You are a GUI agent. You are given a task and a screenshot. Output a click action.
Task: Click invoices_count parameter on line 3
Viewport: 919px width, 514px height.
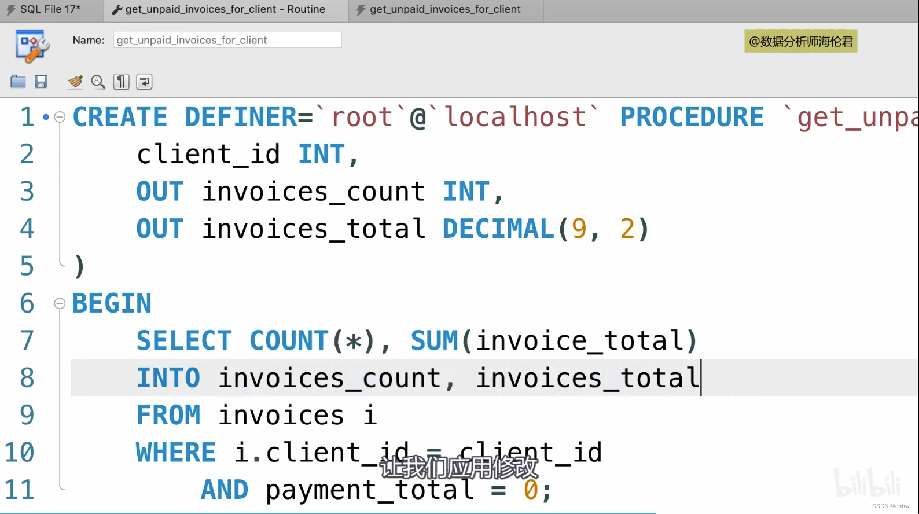pyautogui.click(x=313, y=192)
